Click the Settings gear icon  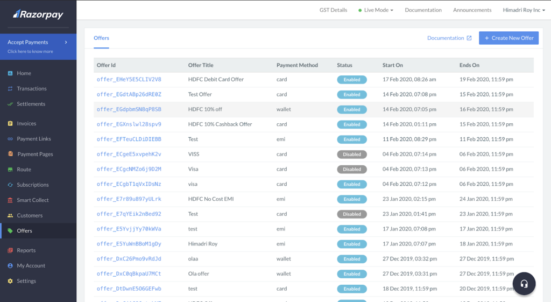[10, 281]
